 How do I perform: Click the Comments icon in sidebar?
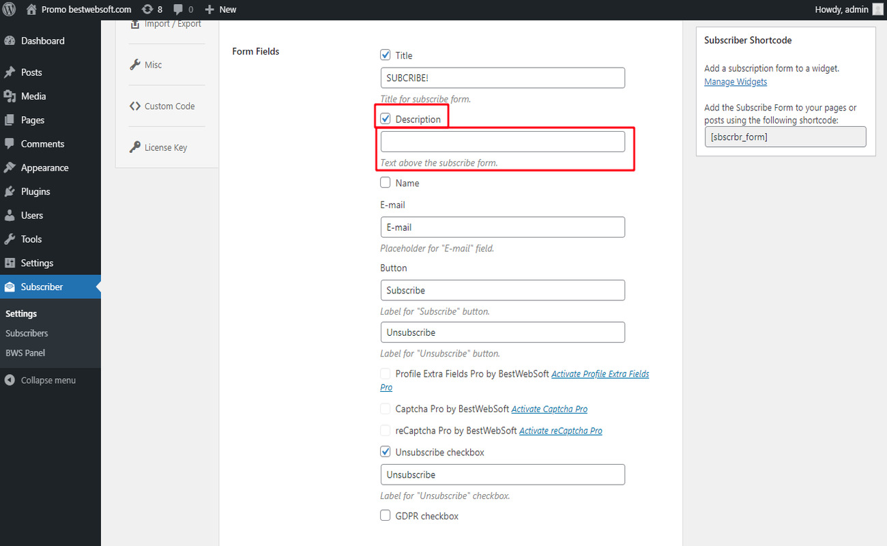click(10, 144)
